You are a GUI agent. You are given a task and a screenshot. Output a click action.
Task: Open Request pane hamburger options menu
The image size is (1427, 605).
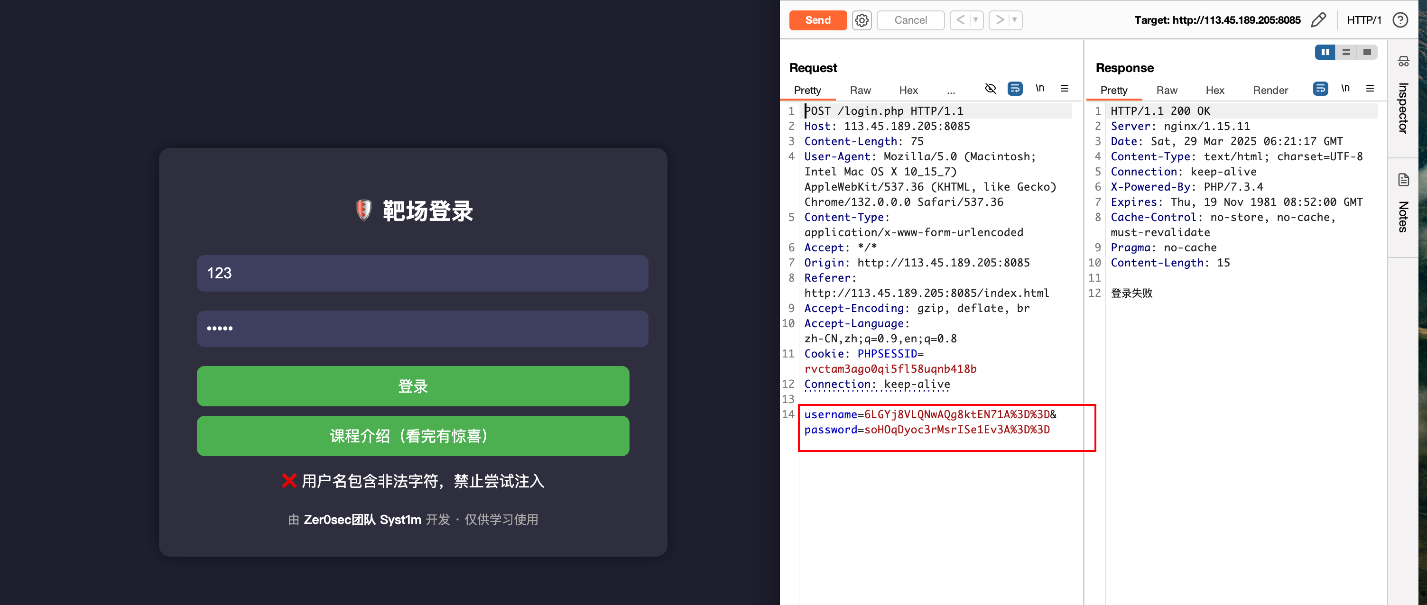tap(1064, 89)
